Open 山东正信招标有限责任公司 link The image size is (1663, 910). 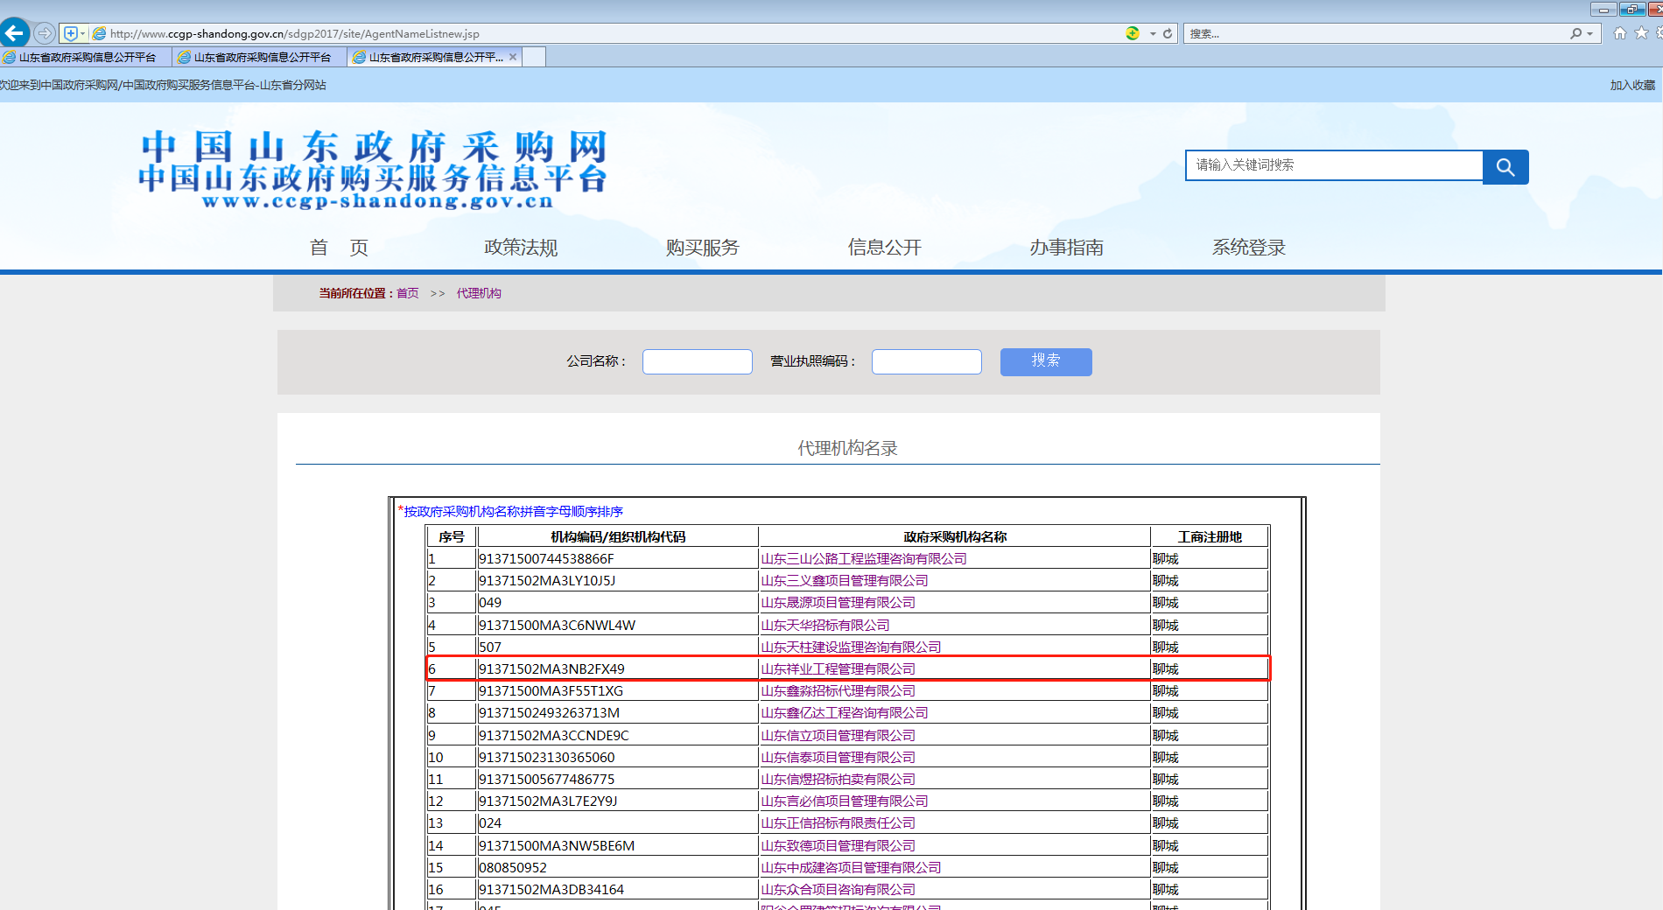coord(838,823)
